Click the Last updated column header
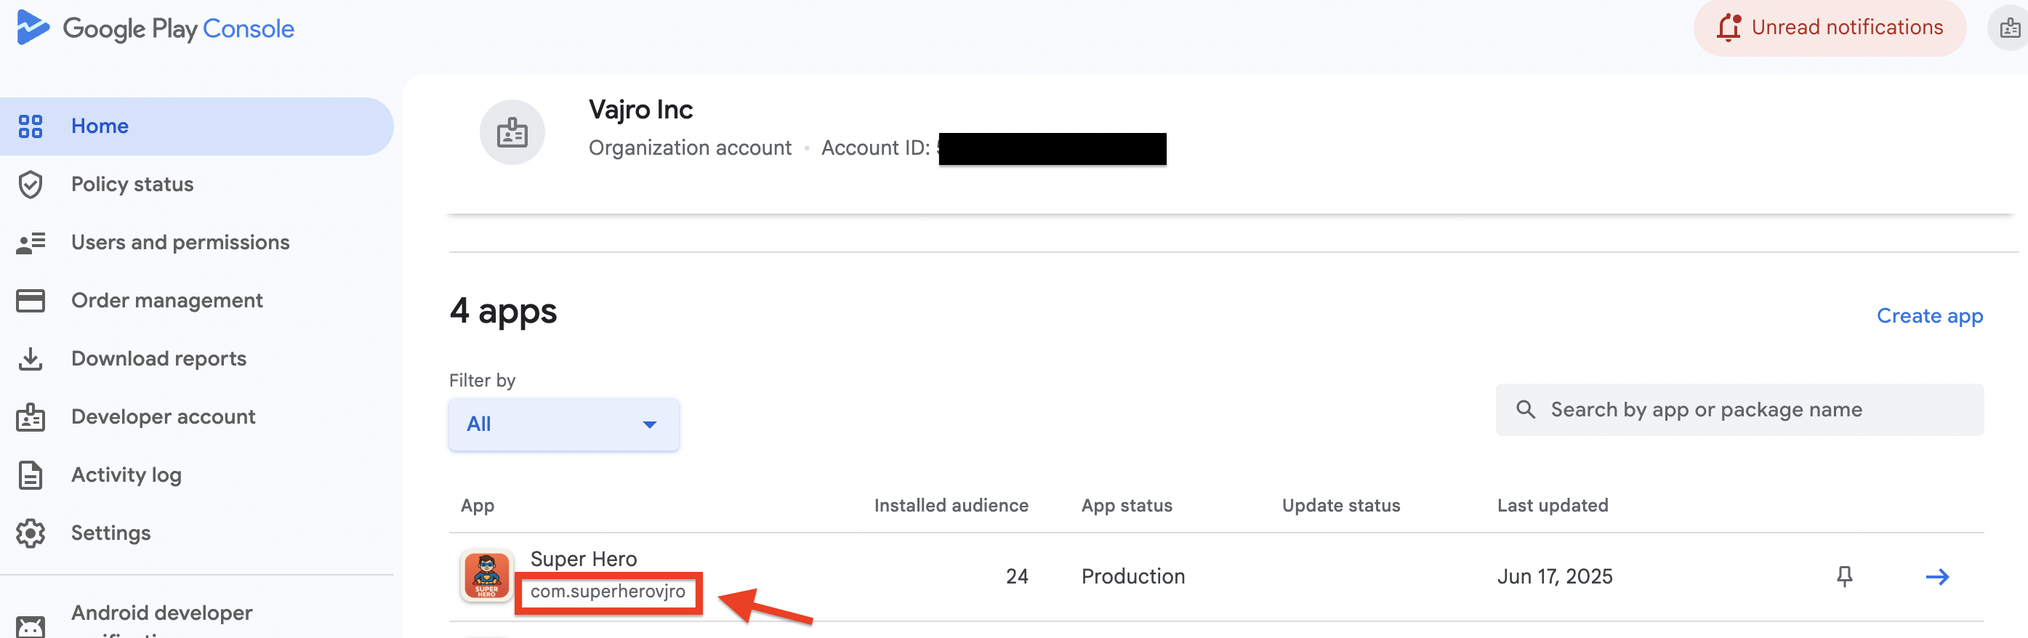 tap(1552, 505)
